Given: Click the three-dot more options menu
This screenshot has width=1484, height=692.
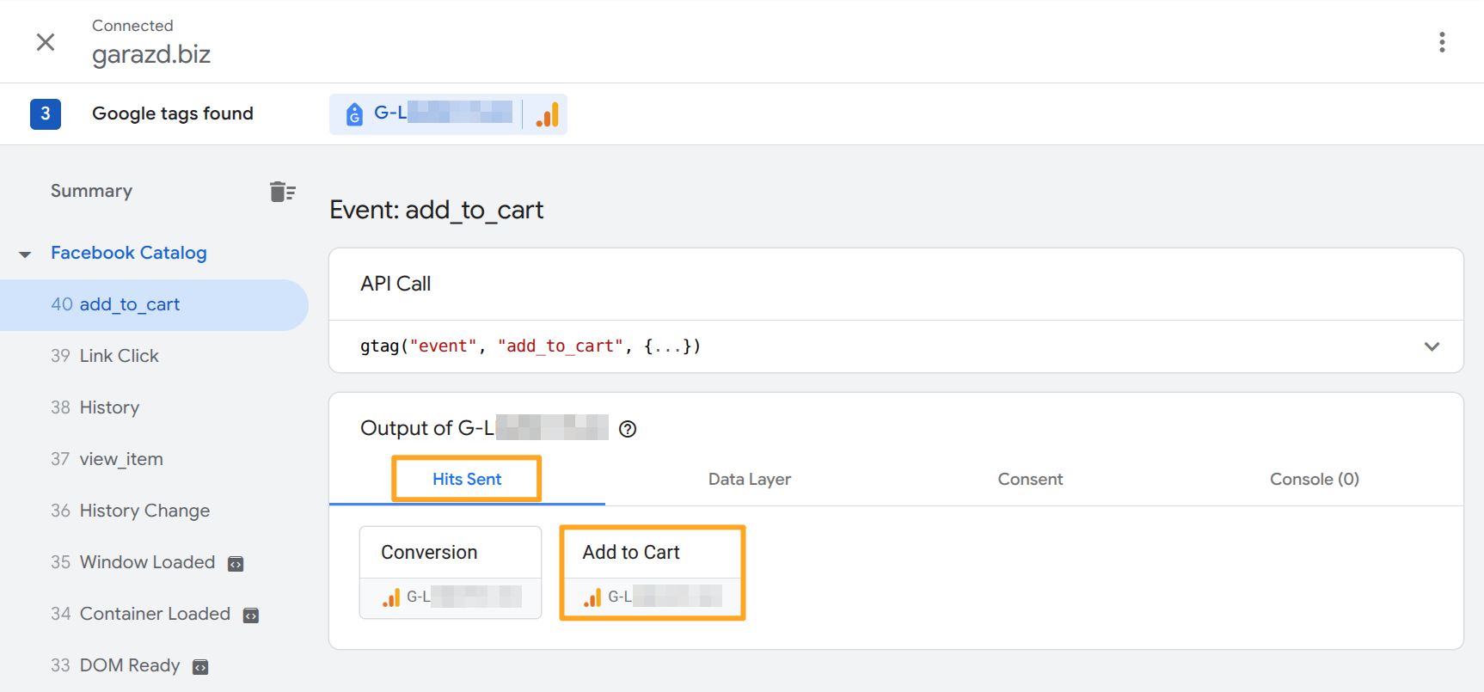Looking at the screenshot, I should (1442, 42).
